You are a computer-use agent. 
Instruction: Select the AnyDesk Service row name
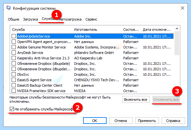pyautogui.click(x=30, y=53)
